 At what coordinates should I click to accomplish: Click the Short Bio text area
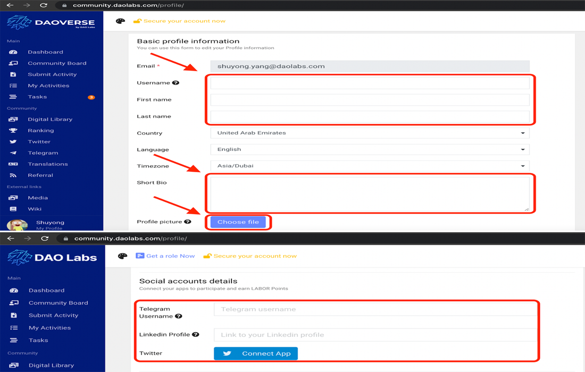tap(370, 194)
